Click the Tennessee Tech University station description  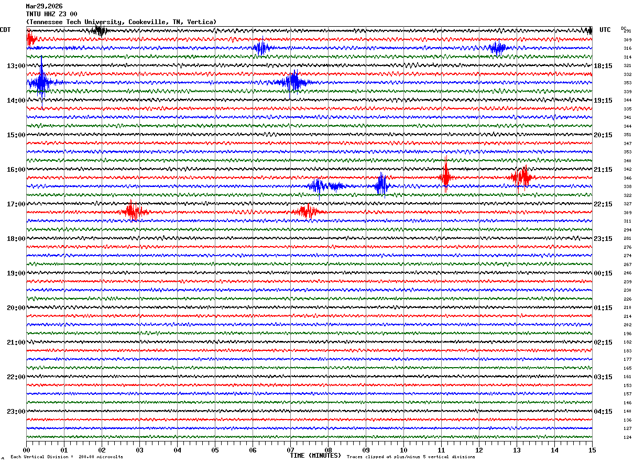pos(121,22)
